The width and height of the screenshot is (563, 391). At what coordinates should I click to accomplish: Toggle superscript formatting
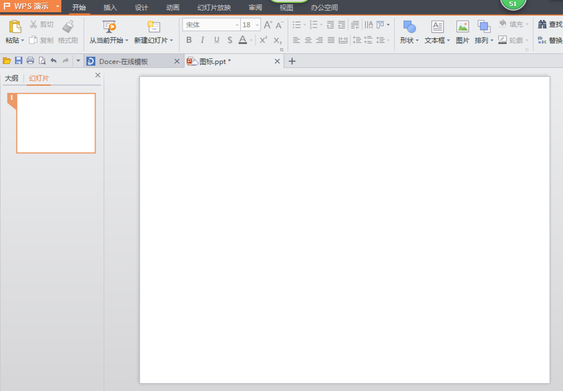pos(263,40)
